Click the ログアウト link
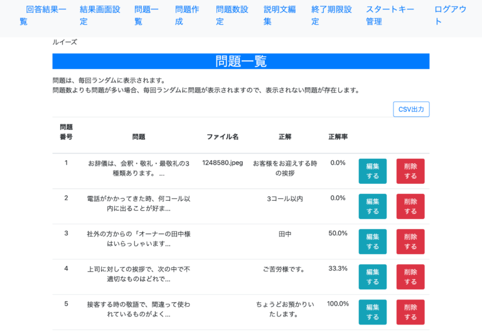 click(451, 15)
